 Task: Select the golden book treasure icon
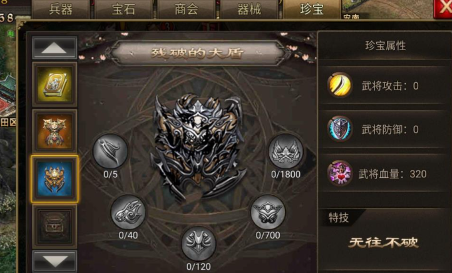[x=54, y=85]
